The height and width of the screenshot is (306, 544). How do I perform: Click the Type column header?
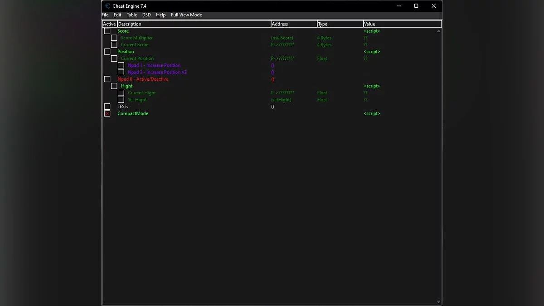pyautogui.click(x=340, y=24)
